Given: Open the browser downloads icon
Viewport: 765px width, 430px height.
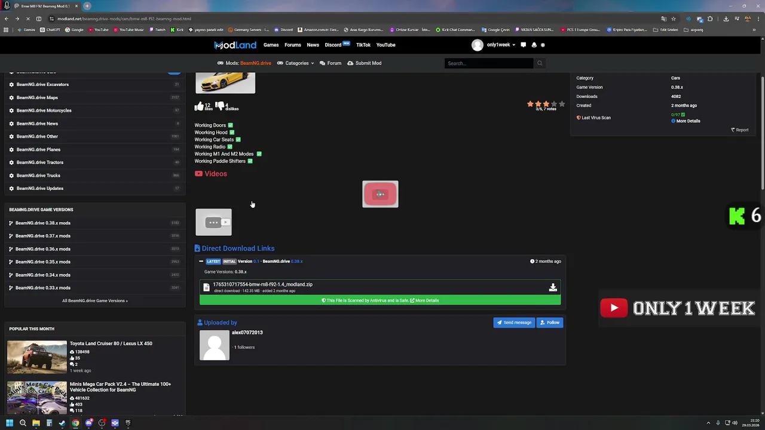Looking at the screenshot, I should click(726, 19).
